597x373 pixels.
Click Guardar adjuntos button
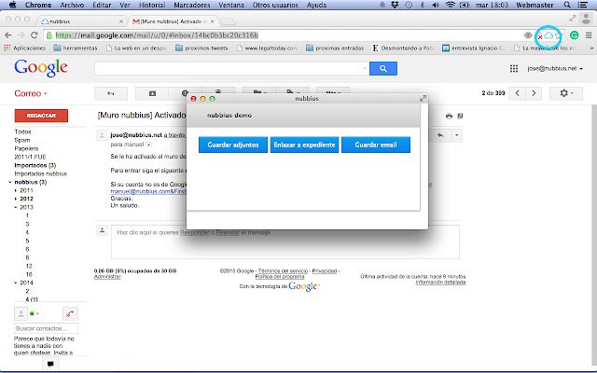pos(233,145)
